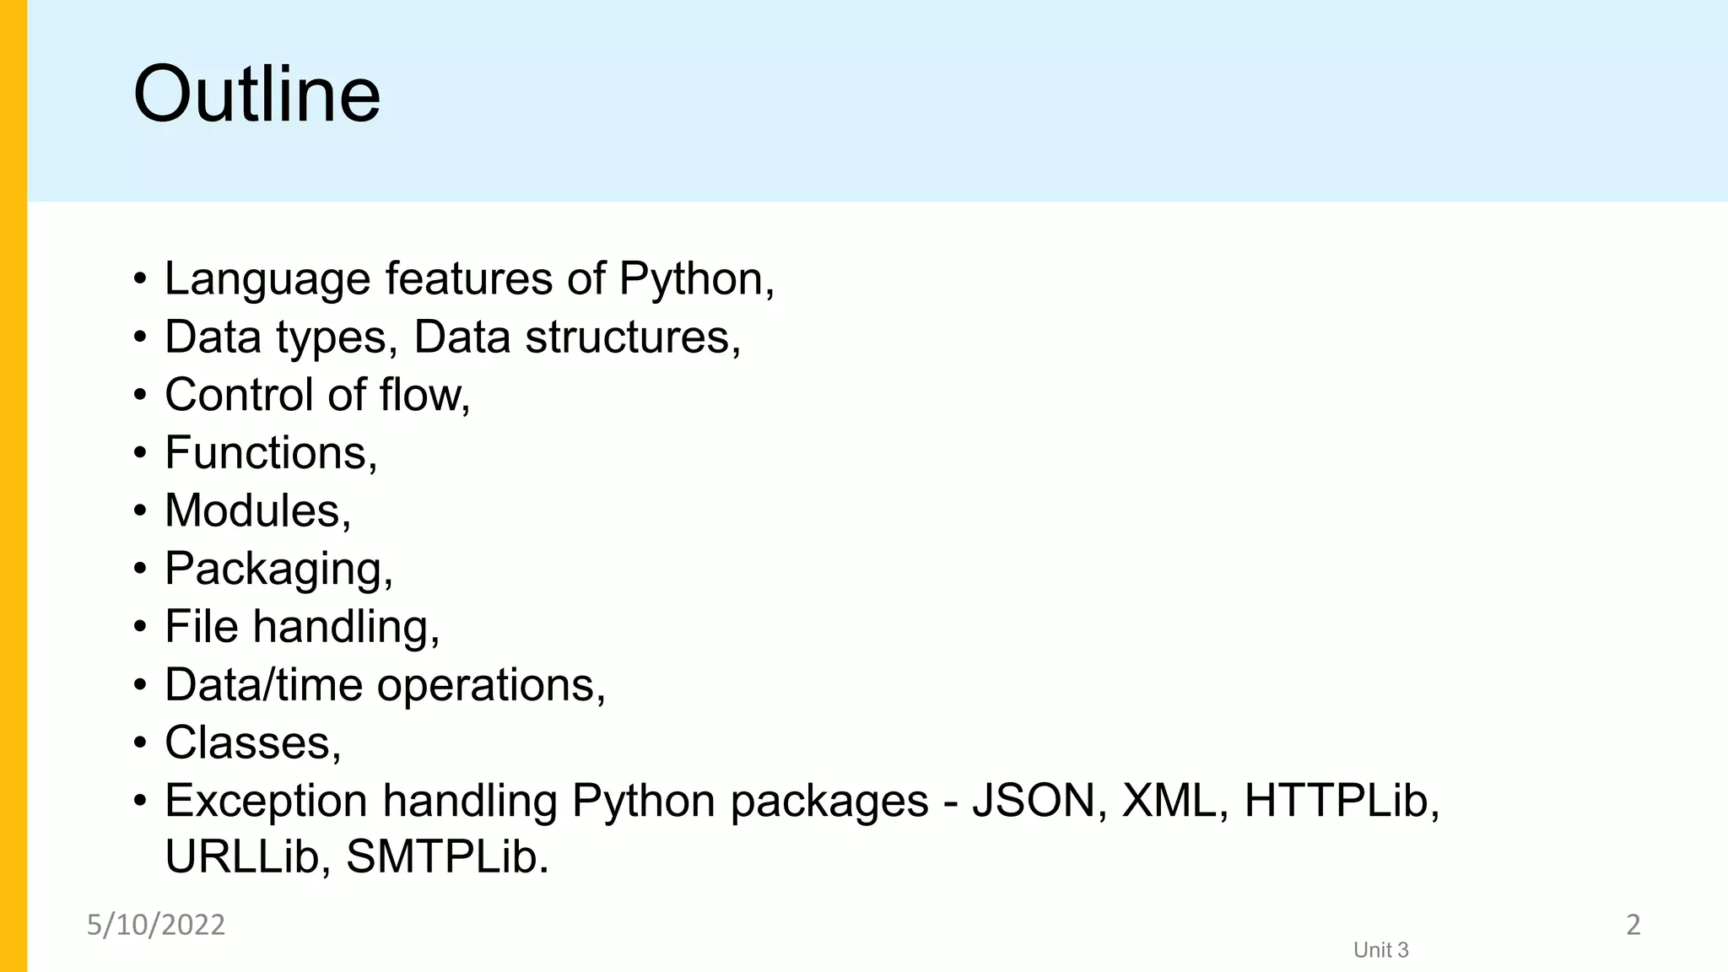This screenshot has height=972, width=1728.
Task: Click the words "Exception handling" in the last bullet
Action: pos(361,800)
